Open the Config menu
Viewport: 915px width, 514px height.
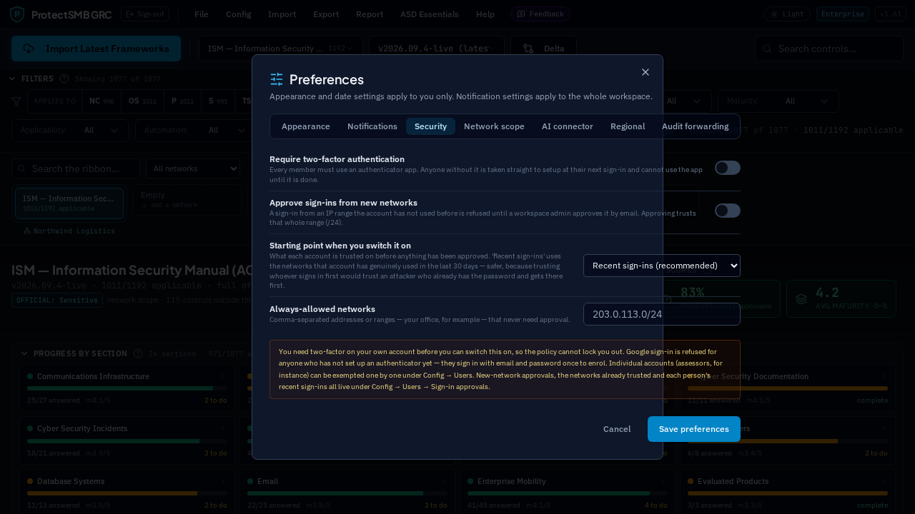238,14
